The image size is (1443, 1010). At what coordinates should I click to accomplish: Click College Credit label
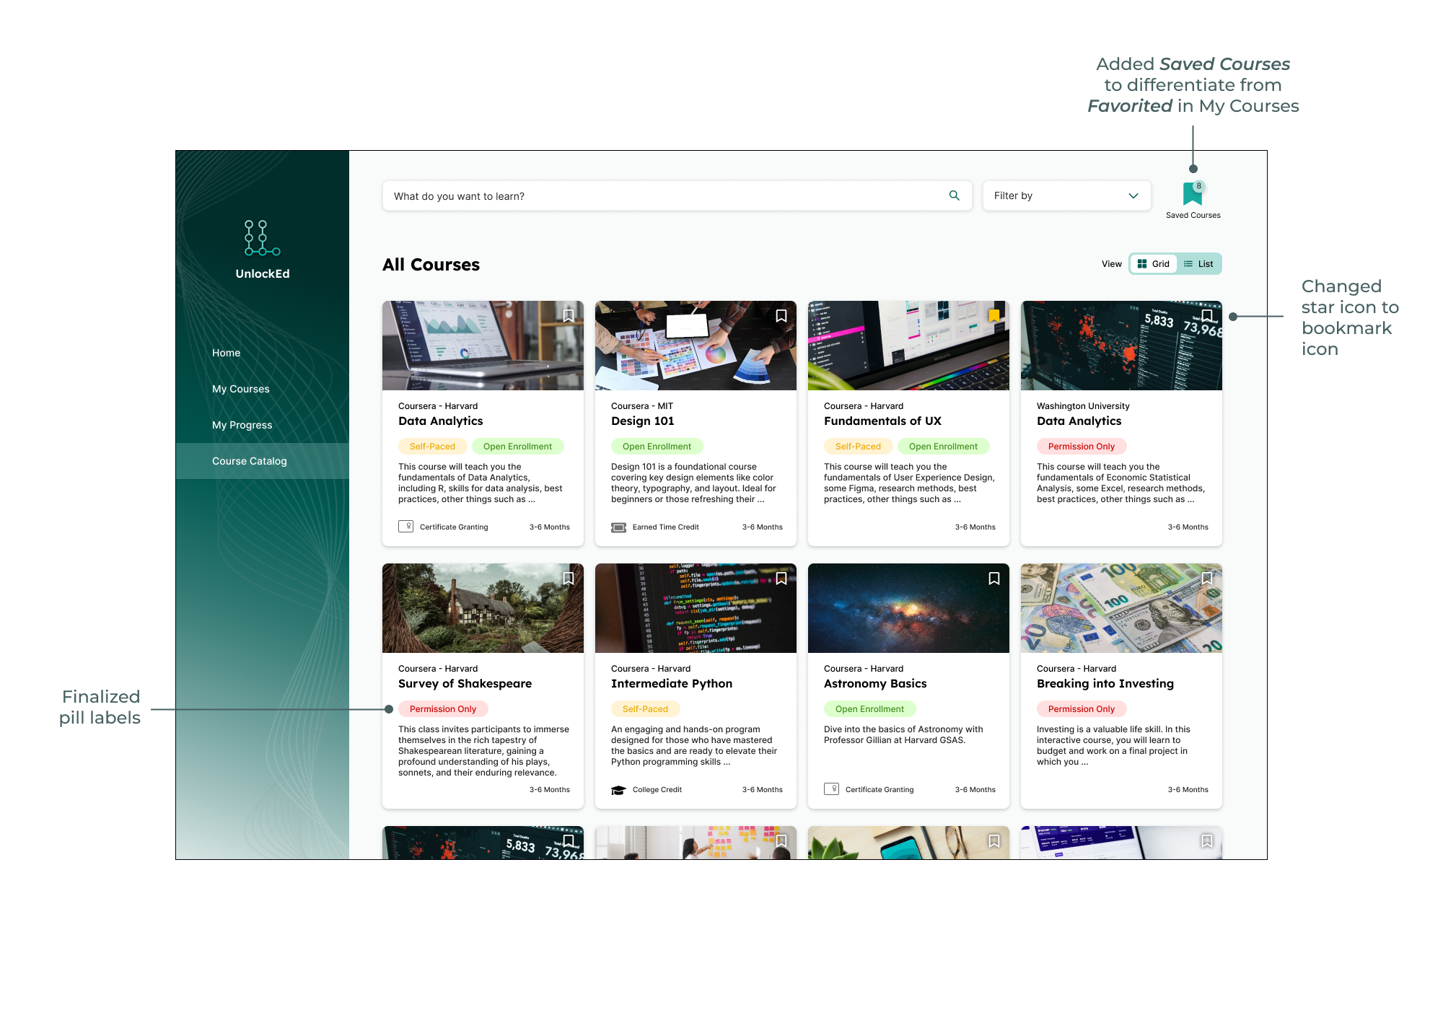pos(657,790)
